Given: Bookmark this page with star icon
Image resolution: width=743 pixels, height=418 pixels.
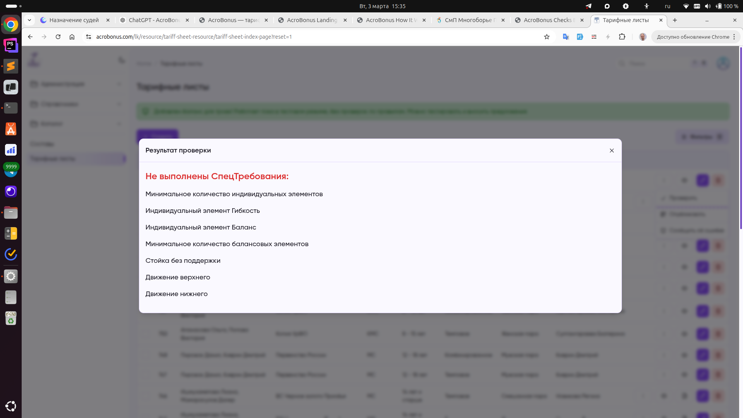Looking at the screenshot, I should (547, 37).
